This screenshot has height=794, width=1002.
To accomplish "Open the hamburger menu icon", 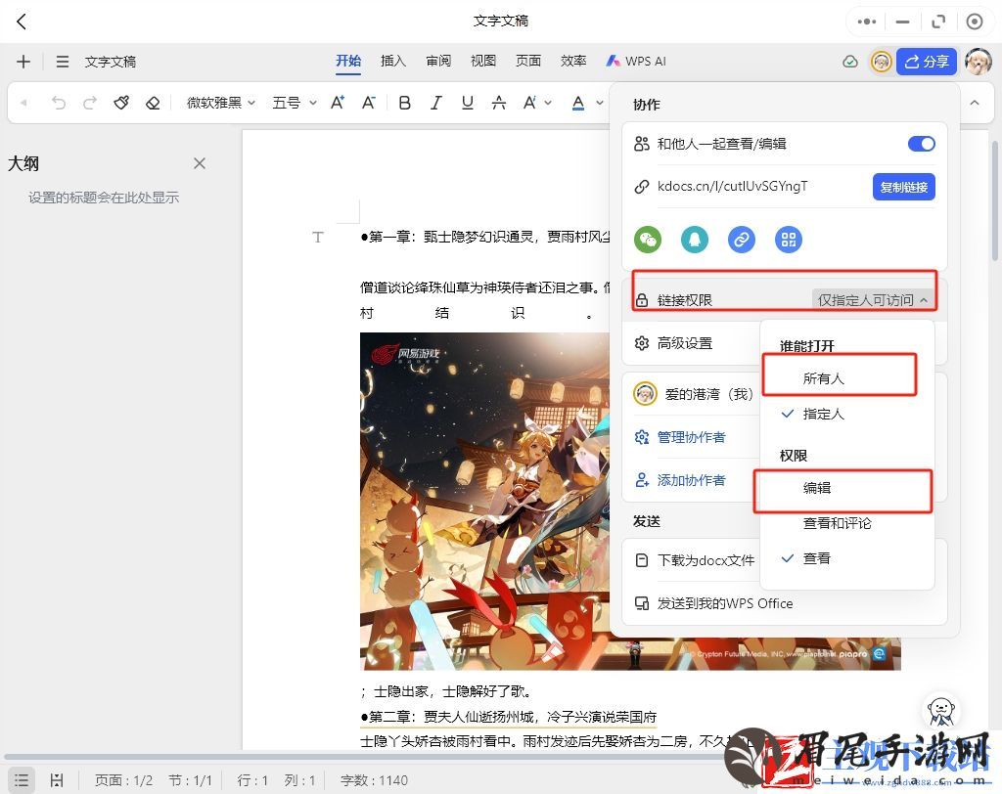I will click(62, 62).
